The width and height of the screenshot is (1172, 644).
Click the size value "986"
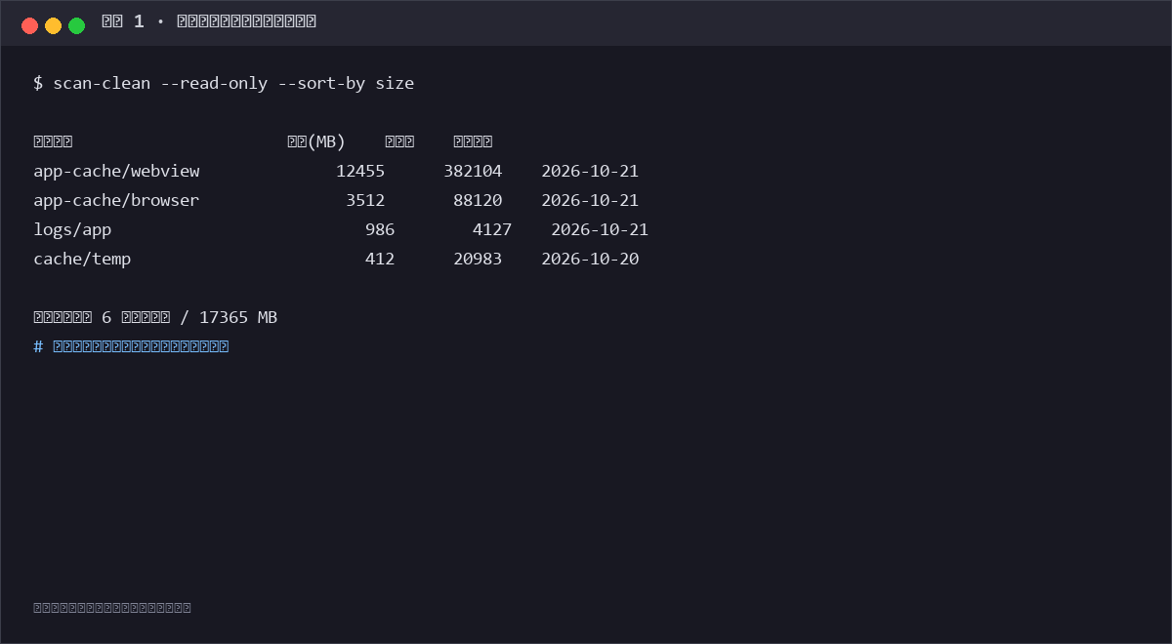tap(380, 229)
